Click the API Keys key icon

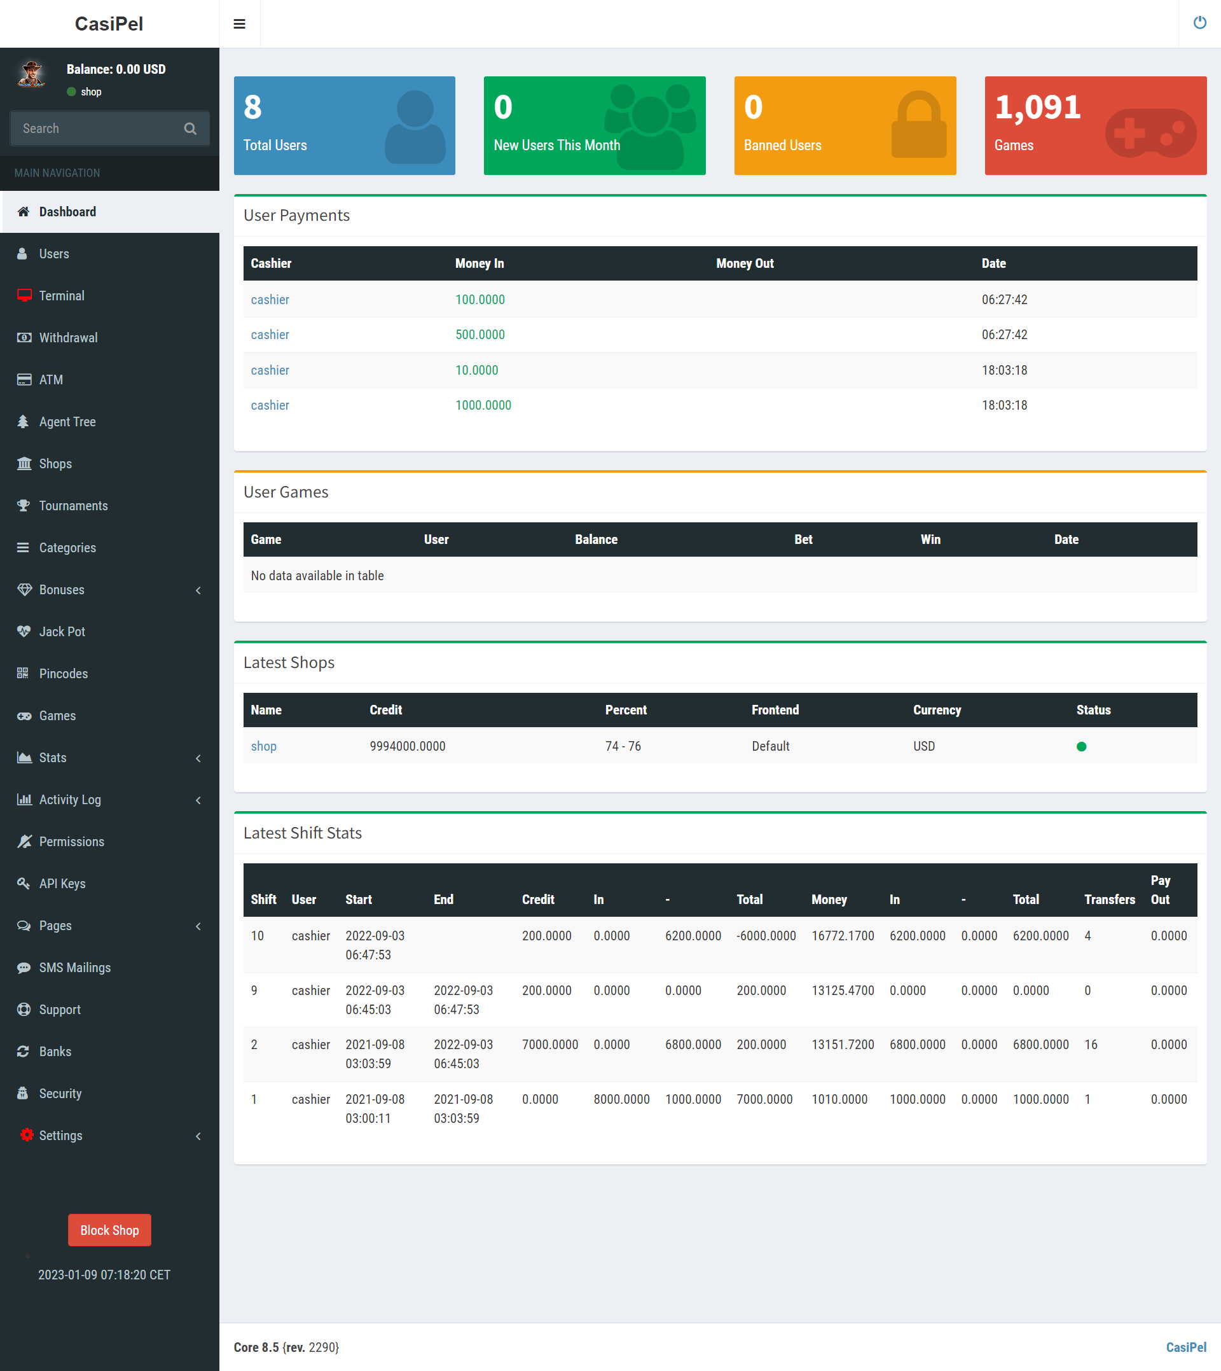pyautogui.click(x=24, y=883)
